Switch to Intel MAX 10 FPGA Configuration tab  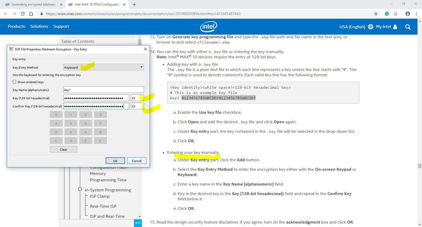[x=97, y=5]
